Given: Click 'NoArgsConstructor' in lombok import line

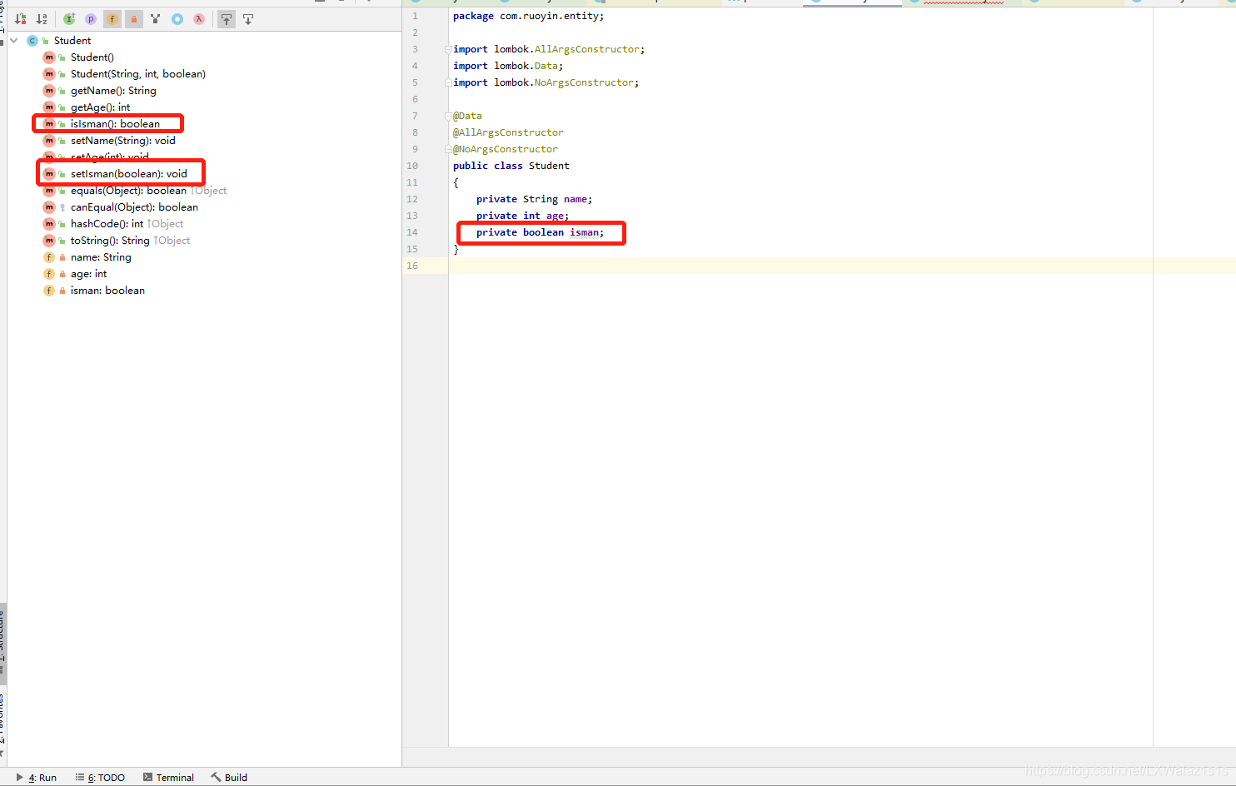Looking at the screenshot, I should 584,82.
